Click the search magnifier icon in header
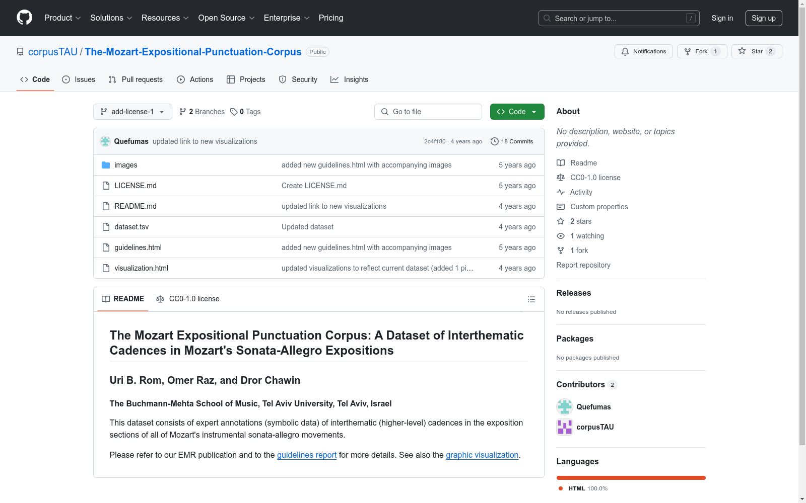The width and height of the screenshot is (806, 503). (x=547, y=18)
